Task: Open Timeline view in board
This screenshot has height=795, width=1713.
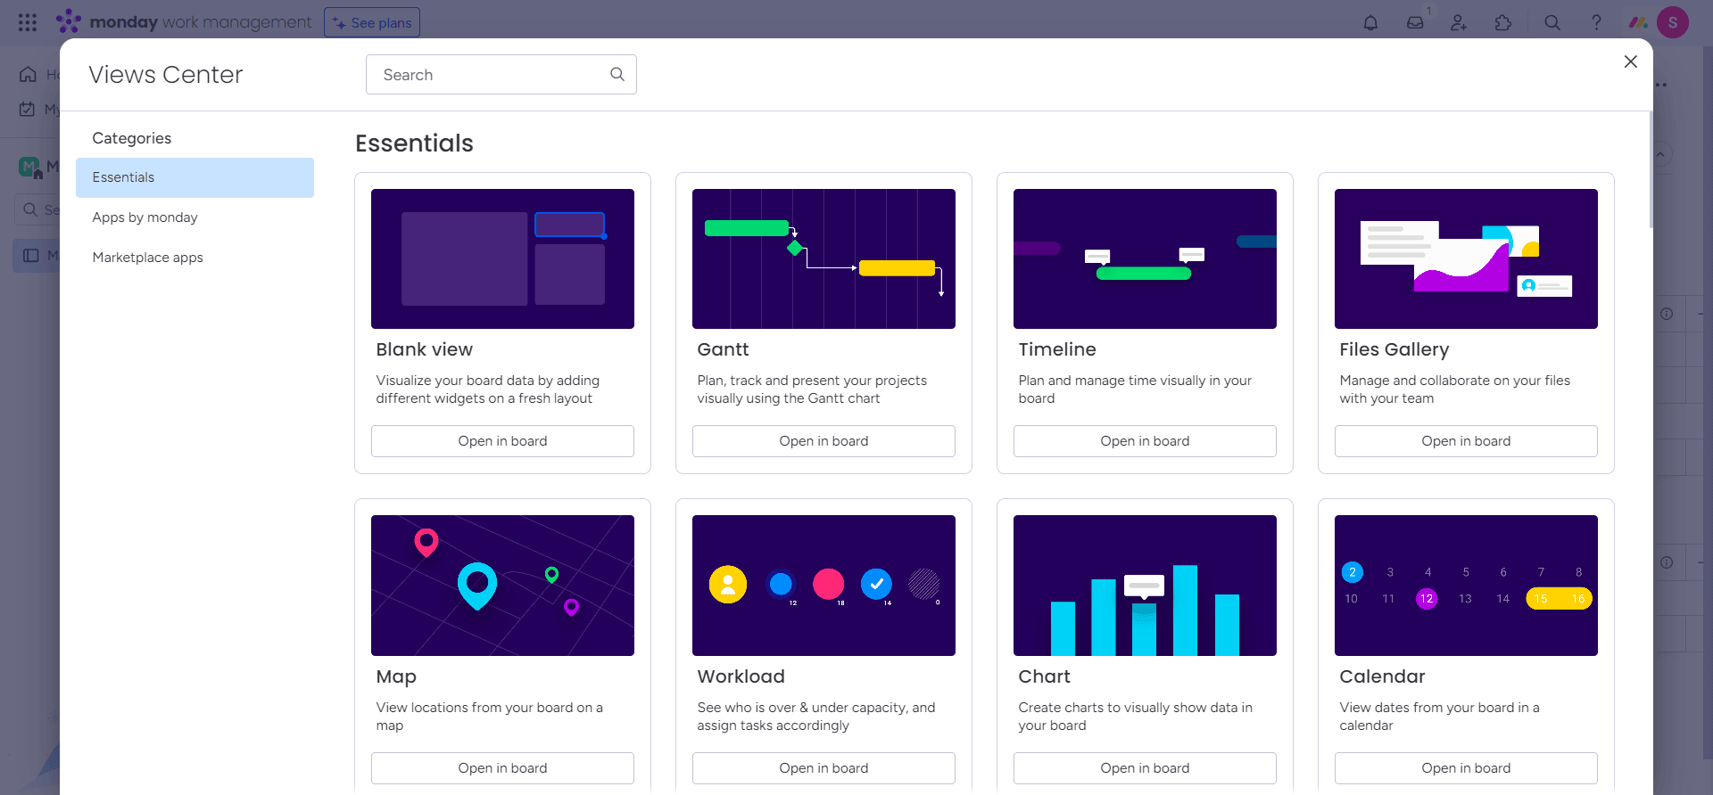Action: (x=1145, y=441)
